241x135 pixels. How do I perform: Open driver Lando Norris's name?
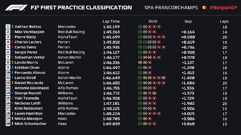(x=23, y=62)
